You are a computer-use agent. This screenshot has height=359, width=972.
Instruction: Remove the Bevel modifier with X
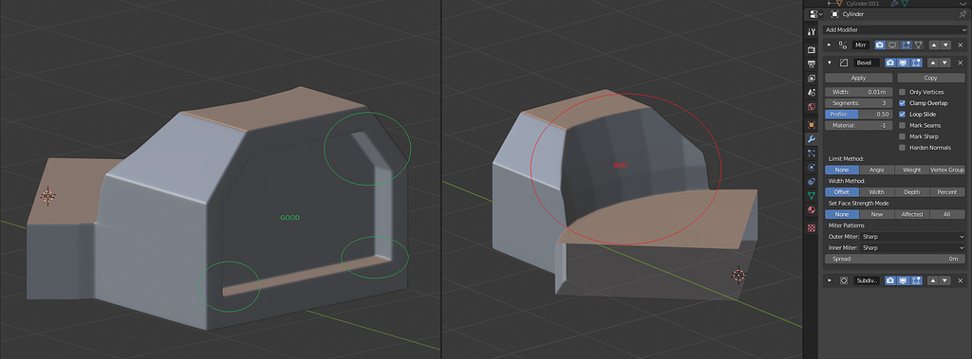pyautogui.click(x=961, y=63)
